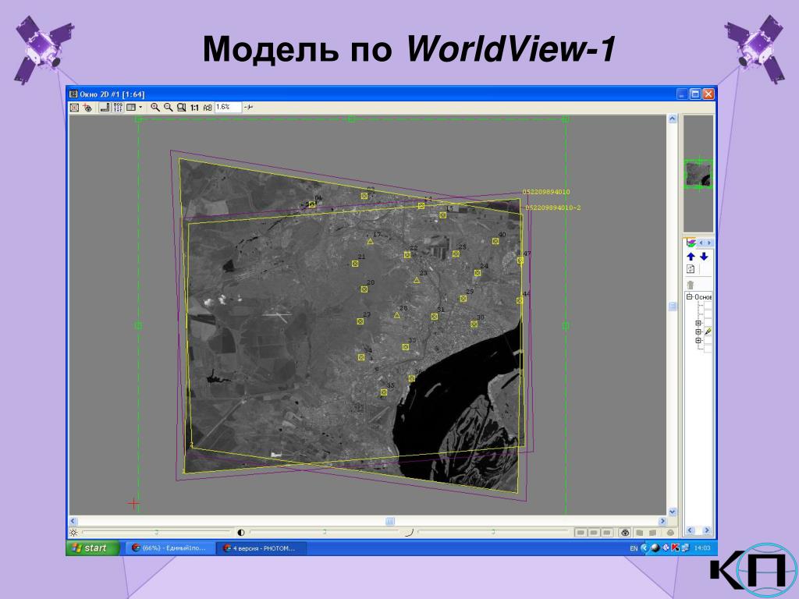The width and height of the screenshot is (799, 599).
Task: Click the layers manager tab icon
Action: click(x=691, y=243)
